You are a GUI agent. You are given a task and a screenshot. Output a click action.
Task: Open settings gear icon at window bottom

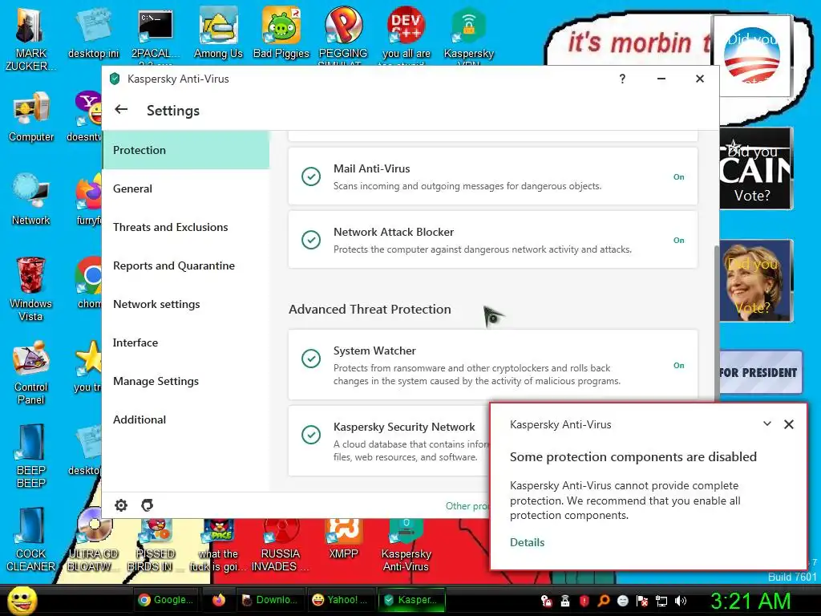click(121, 505)
